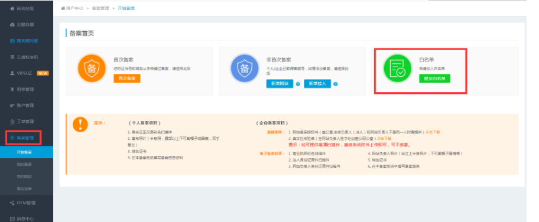Click the （企业备案资料） heading

click(272, 123)
